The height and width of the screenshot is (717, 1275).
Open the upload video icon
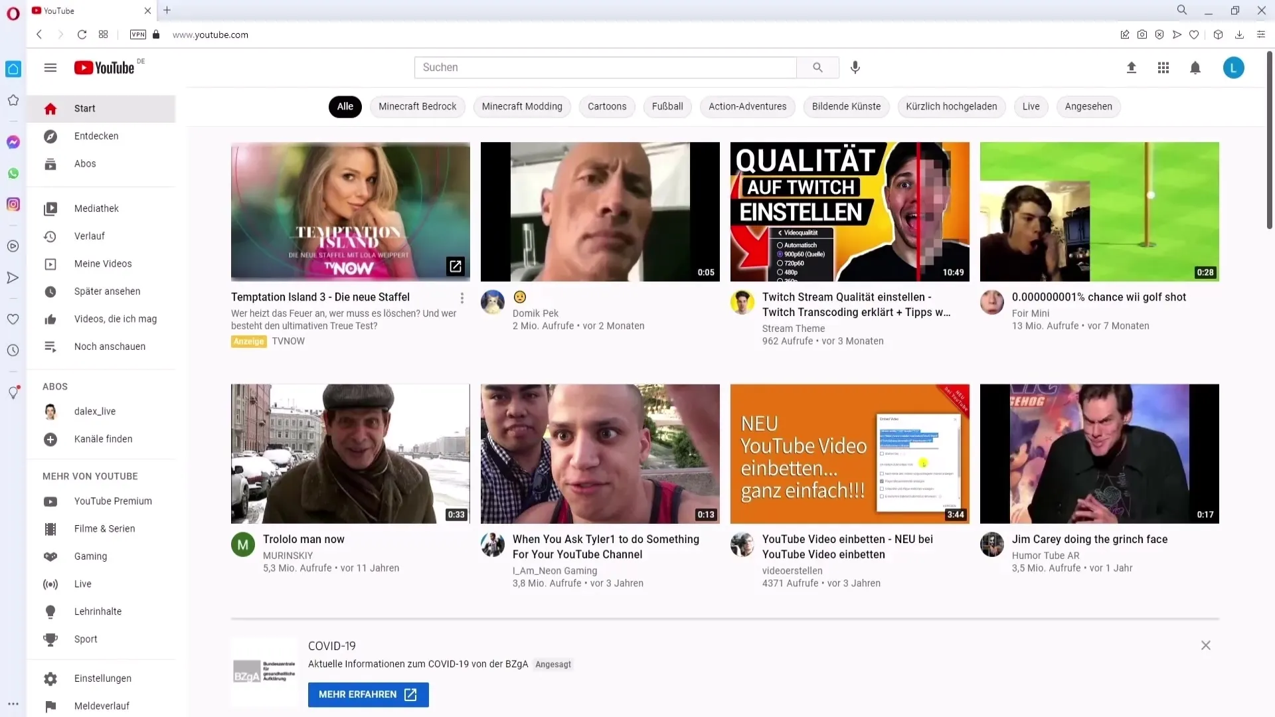(x=1132, y=68)
